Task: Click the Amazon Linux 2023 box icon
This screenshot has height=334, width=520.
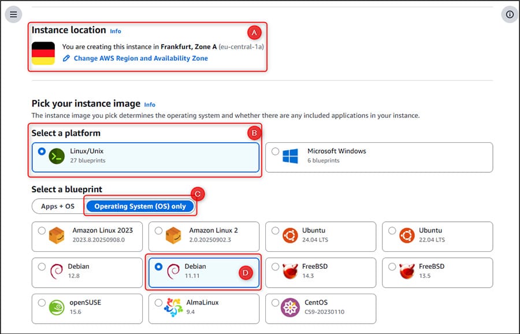Action: [57, 235]
